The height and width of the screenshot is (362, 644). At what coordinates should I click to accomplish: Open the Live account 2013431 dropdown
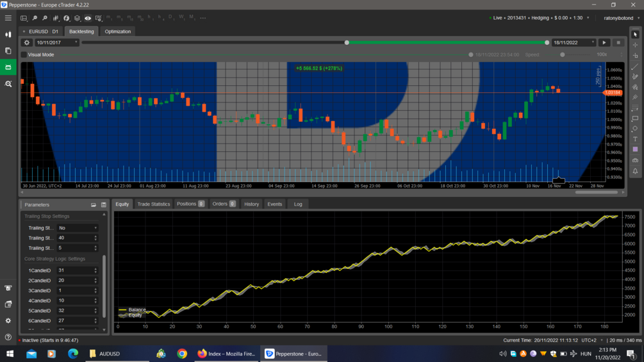pos(540,18)
